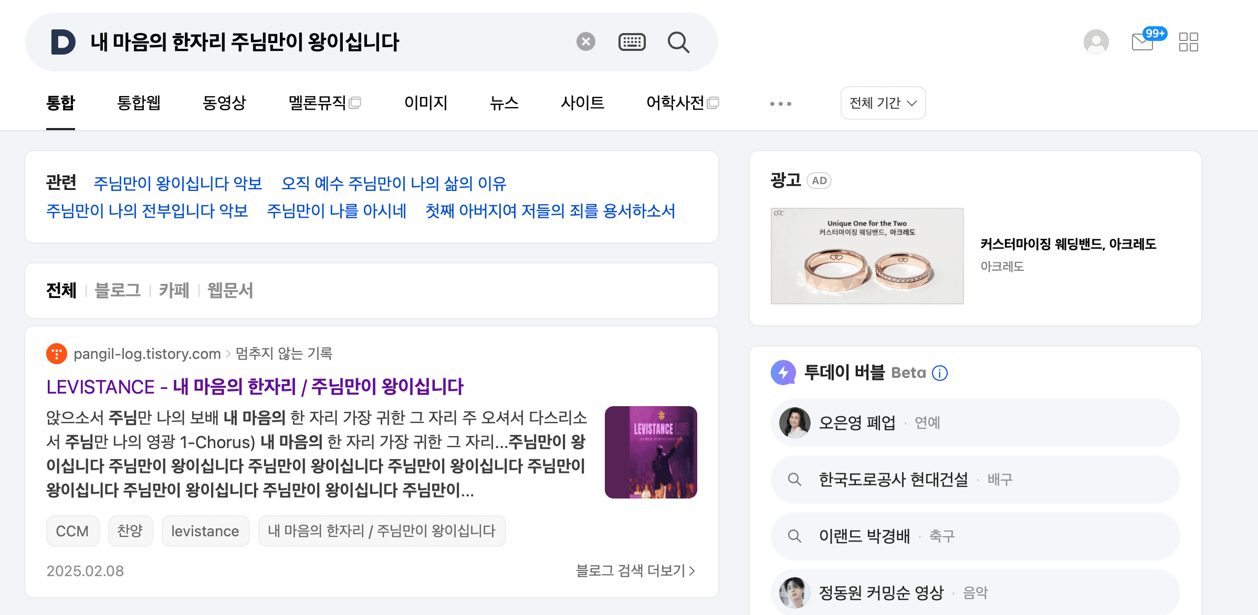Click the Tistory favicon for pangil-log
The height and width of the screenshot is (615, 1258).
pos(57,354)
